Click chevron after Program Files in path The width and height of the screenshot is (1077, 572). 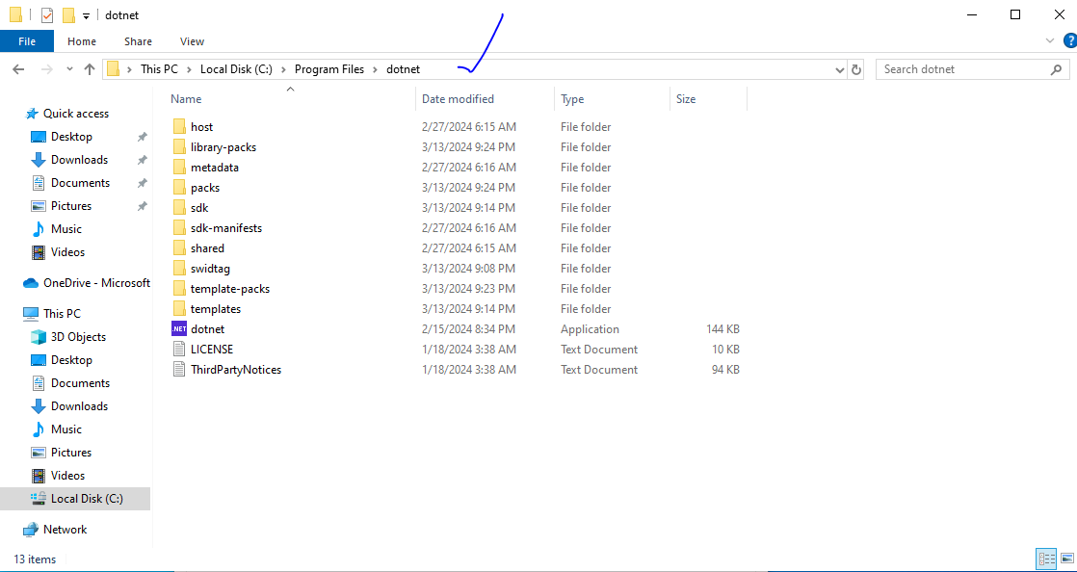375,69
